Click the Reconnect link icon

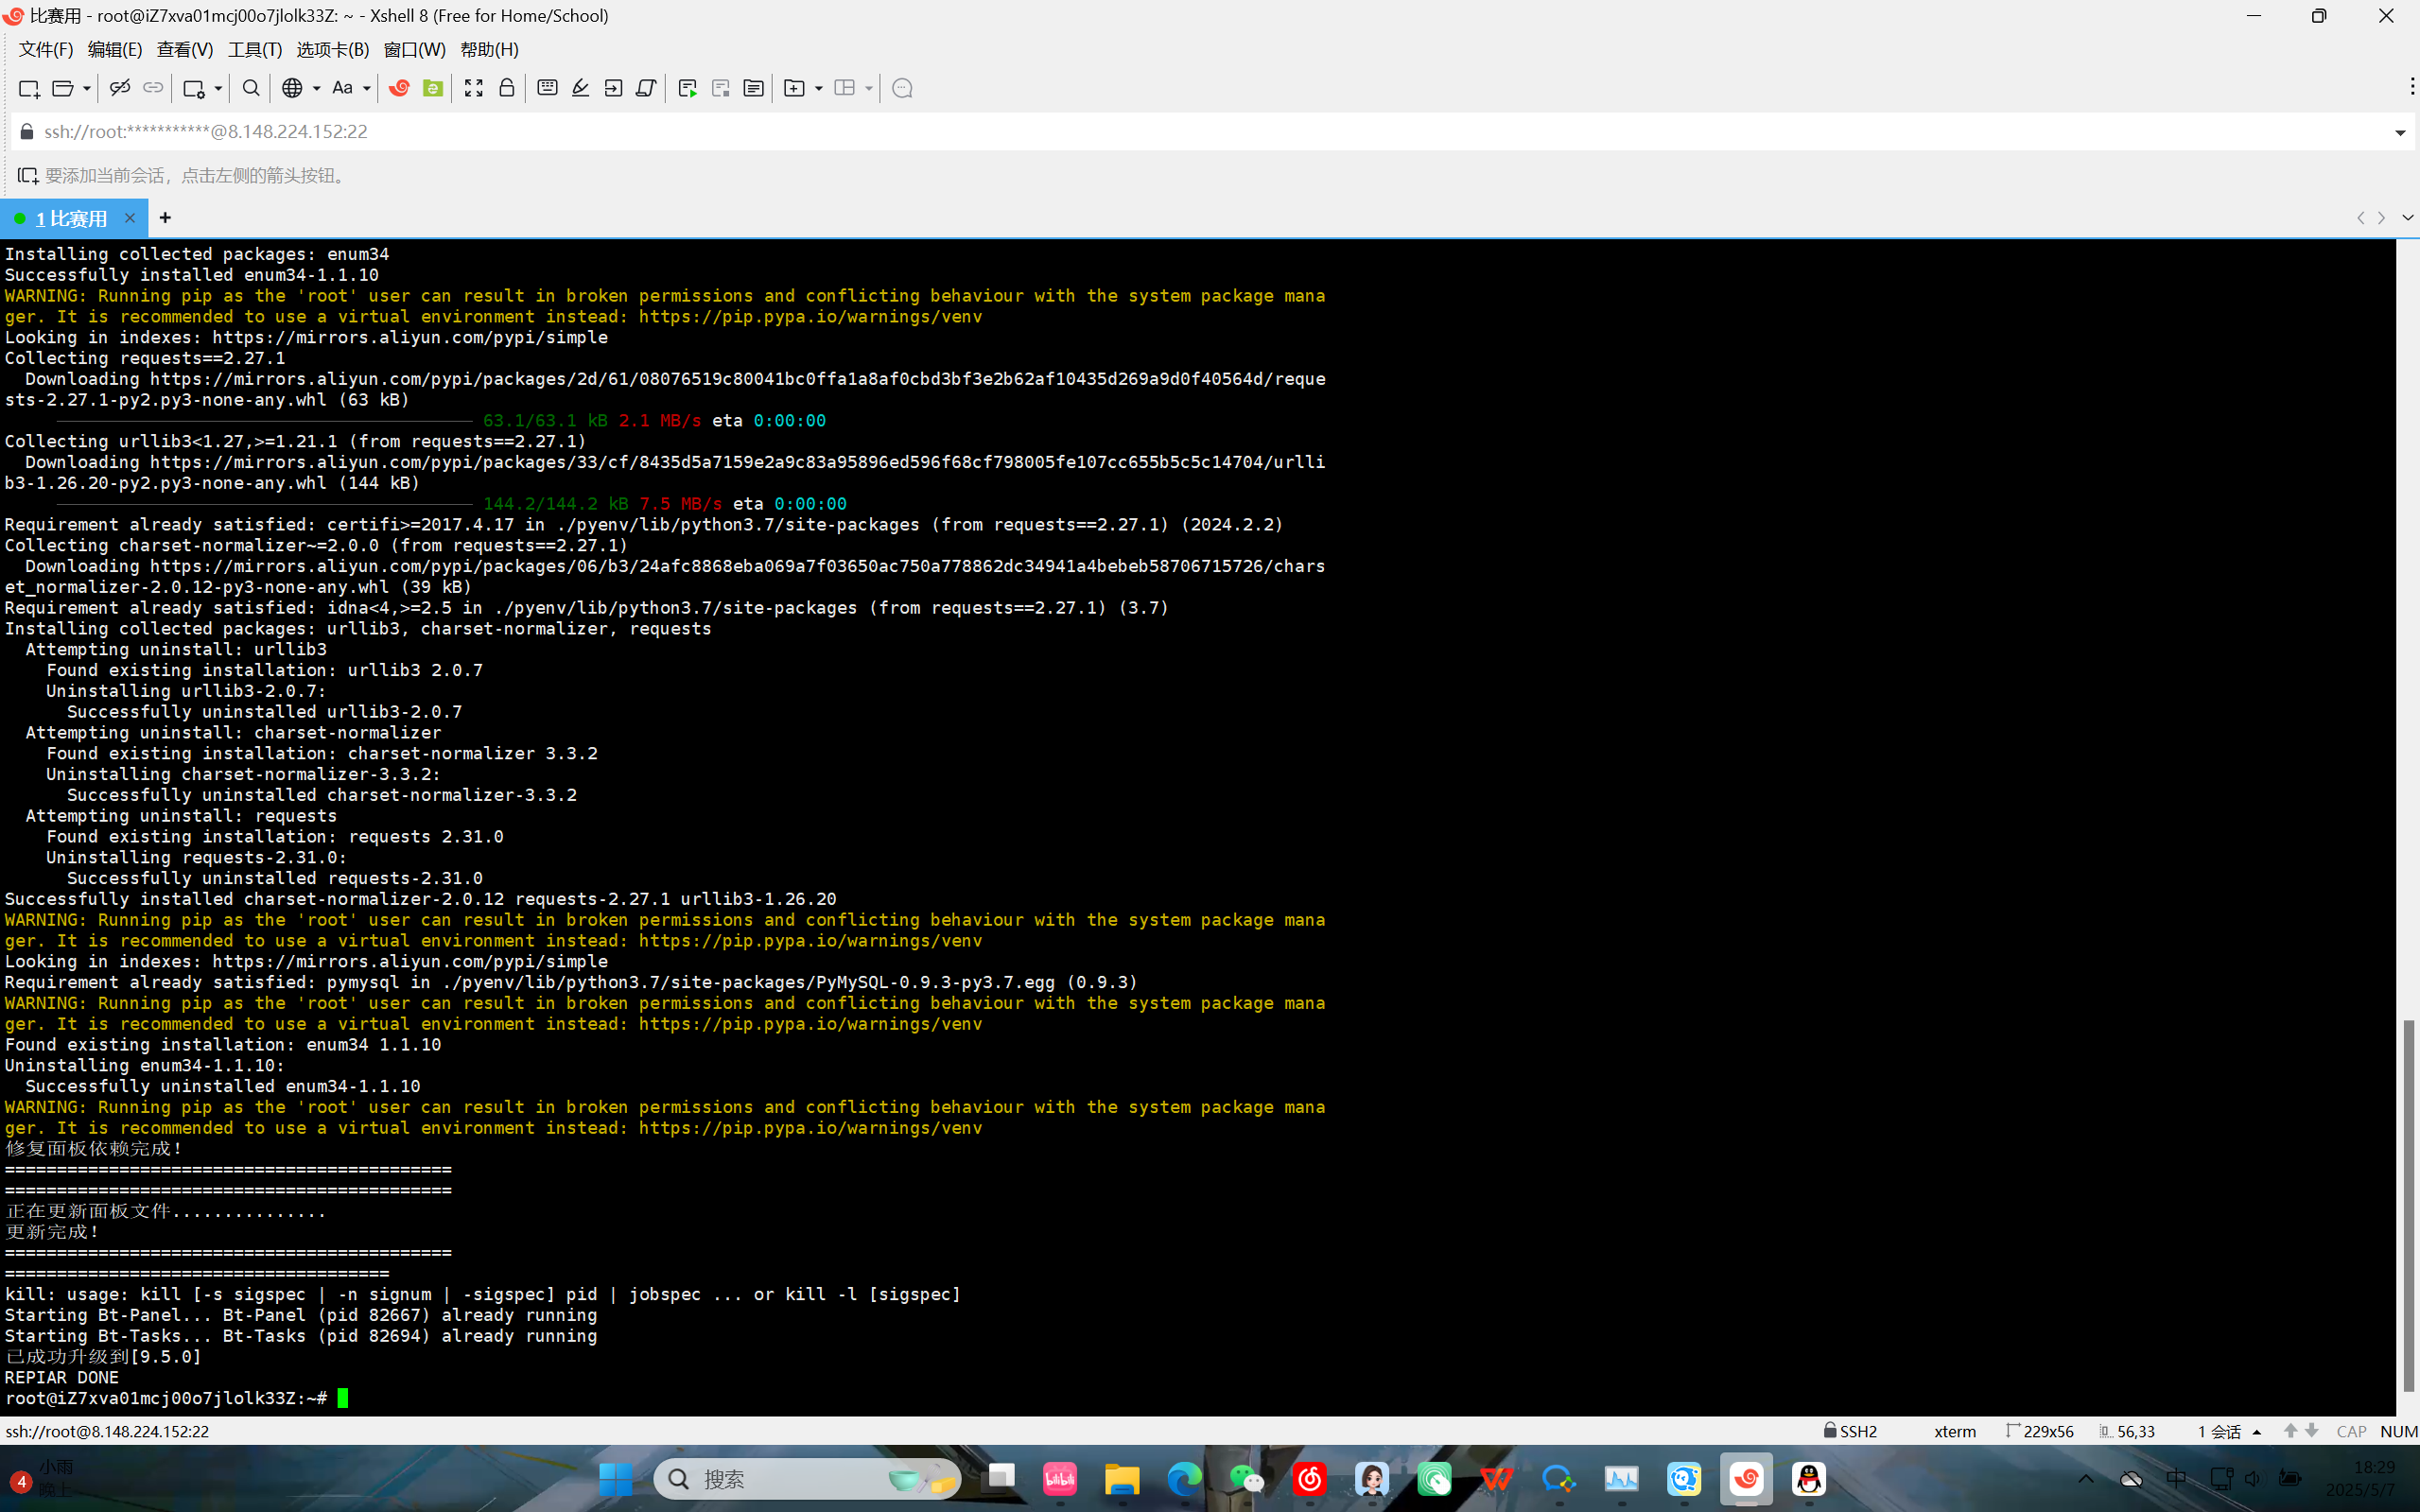pyautogui.click(x=153, y=88)
